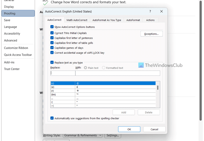Uncheck Replace text as you type
The width and height of the screenshot is (204, 141).
[x=52, y=63]
